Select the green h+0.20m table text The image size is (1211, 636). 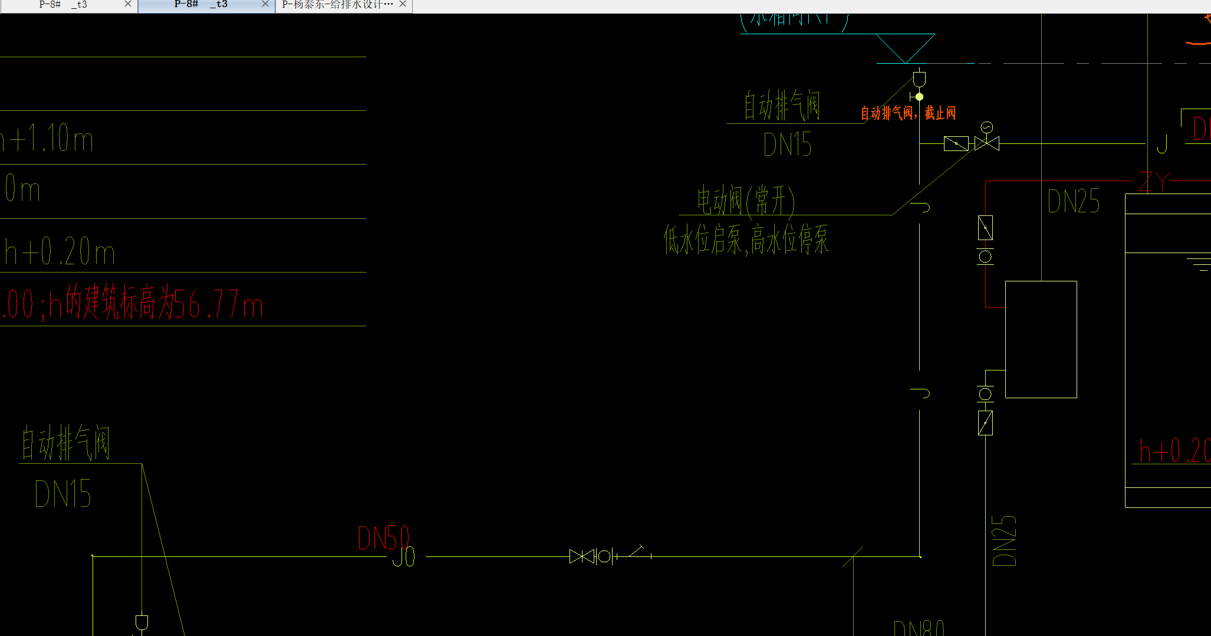60,252
